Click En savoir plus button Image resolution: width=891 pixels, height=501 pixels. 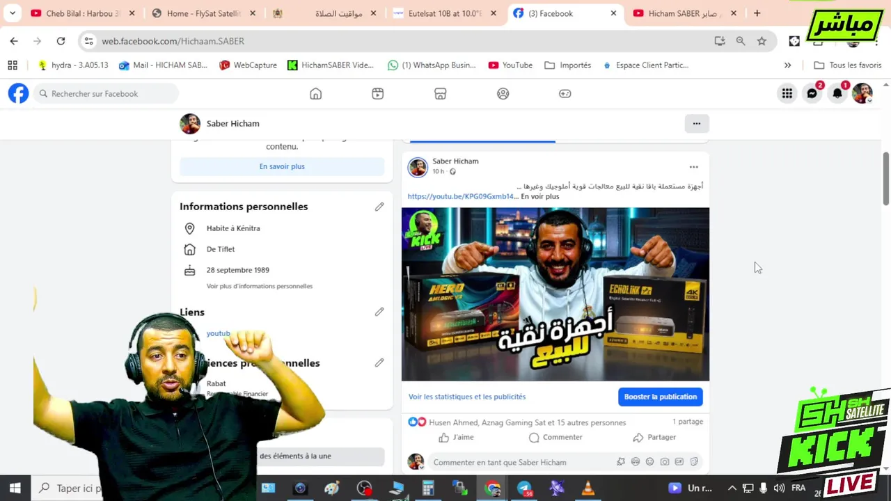[x=282, y=166]
